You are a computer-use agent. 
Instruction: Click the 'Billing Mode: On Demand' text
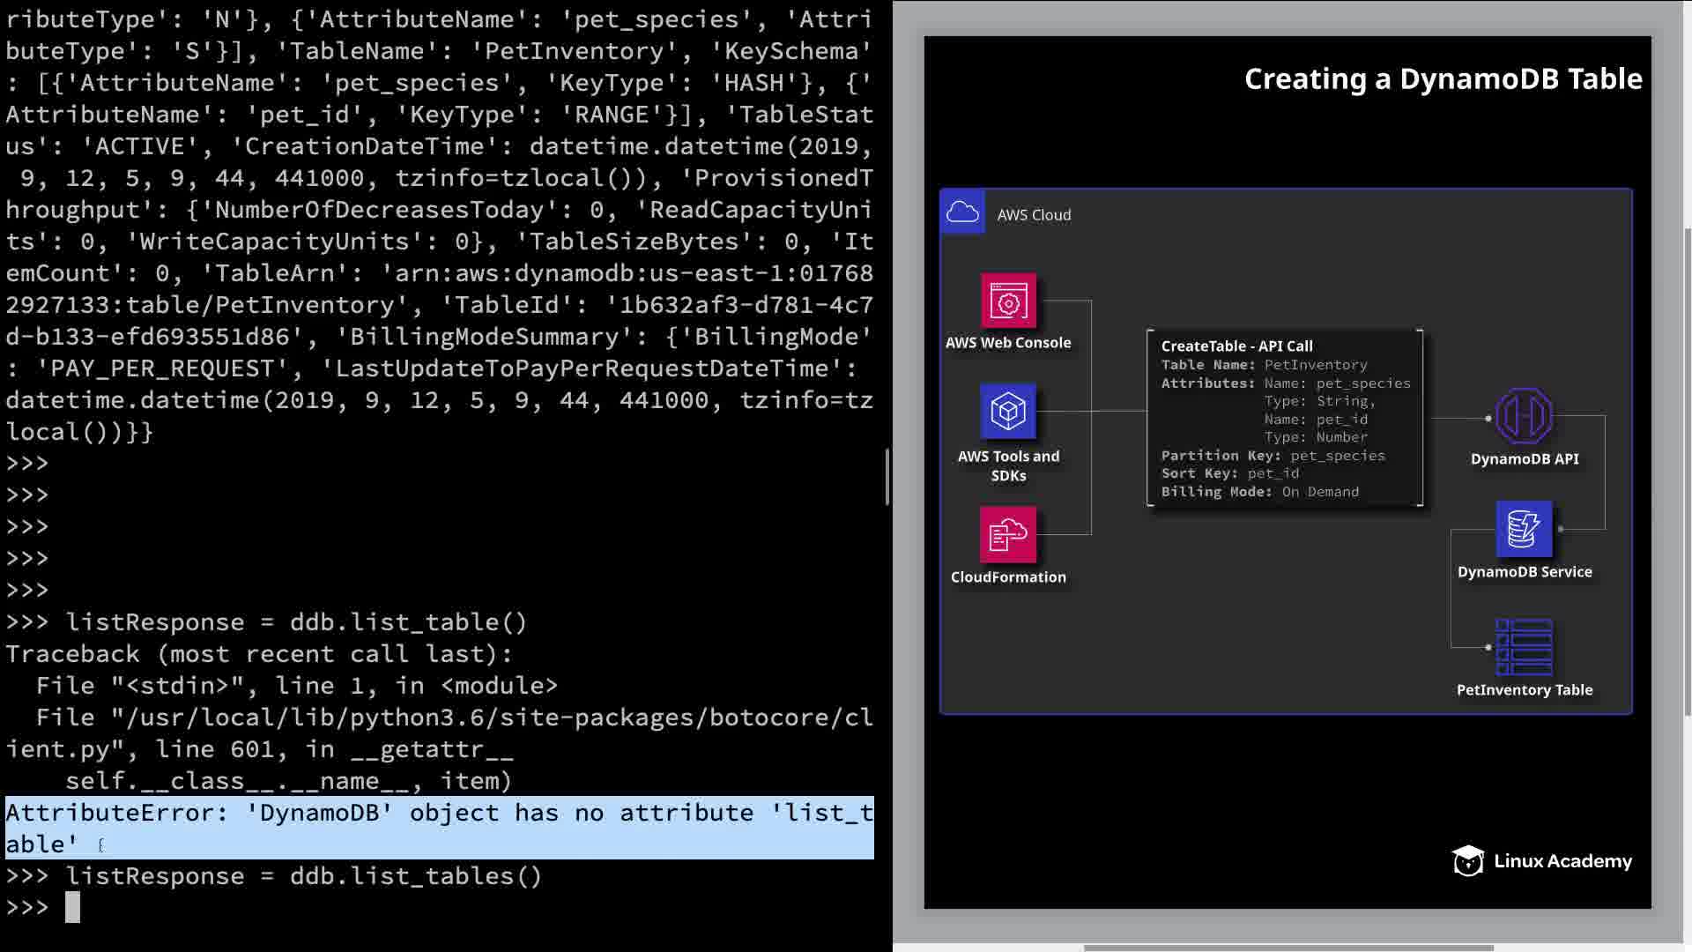click(x=1259, y=492)
